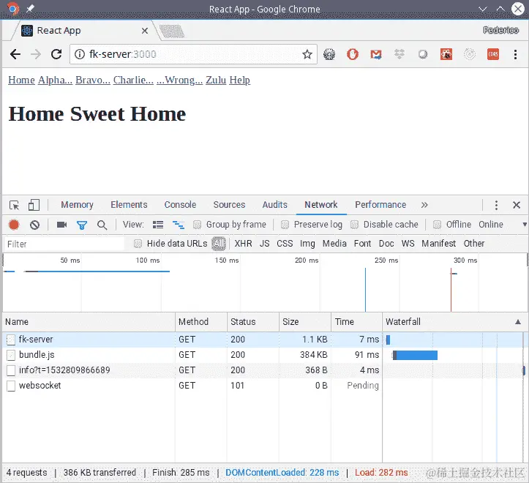This screenshot has width=529, height=483.
Task: Open DevTools customize three-dot menu
Action: pos(496,205)
